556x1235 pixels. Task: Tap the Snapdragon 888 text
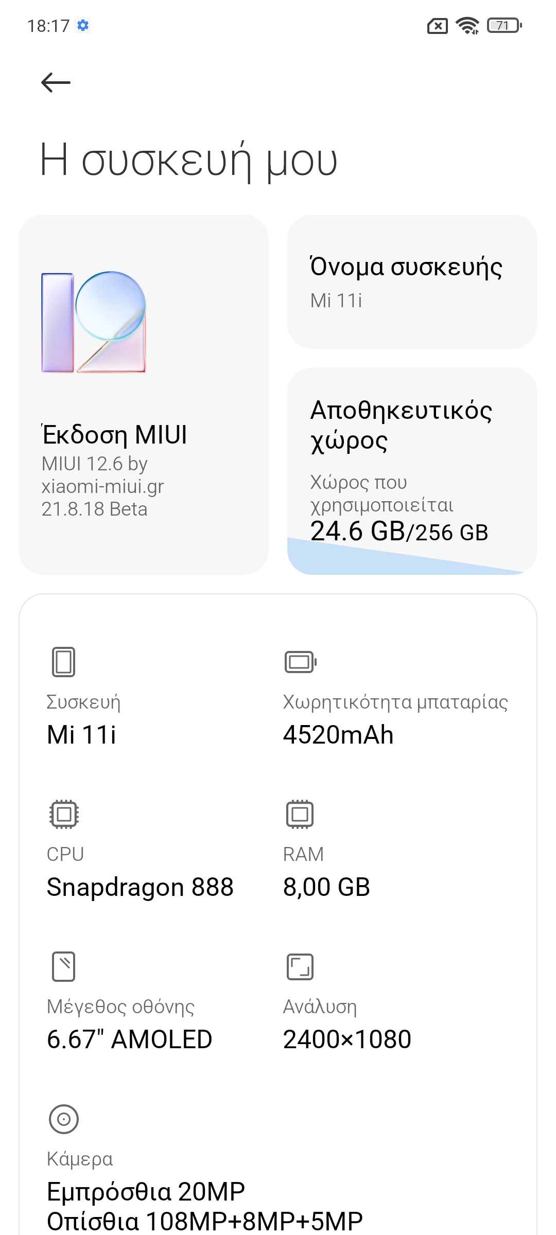[140, 887]
